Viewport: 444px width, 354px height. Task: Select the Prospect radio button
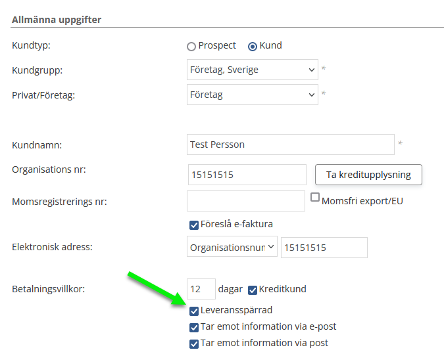point(191,47)
